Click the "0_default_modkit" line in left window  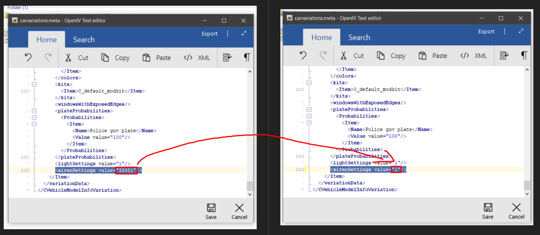point(103,91)
